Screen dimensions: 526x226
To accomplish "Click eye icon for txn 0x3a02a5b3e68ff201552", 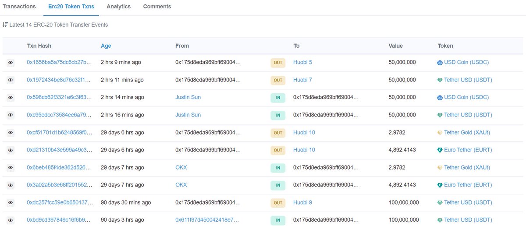I will (x=11, y=185).
